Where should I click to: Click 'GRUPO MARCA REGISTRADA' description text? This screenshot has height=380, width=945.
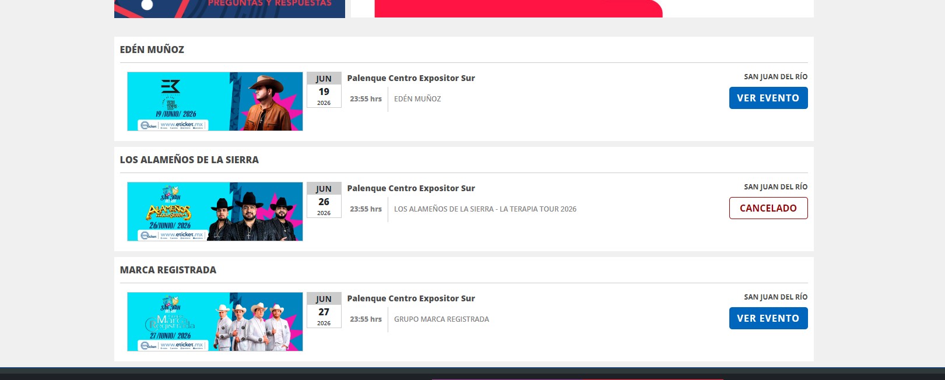pyautogui.click(x=441, y=319)
